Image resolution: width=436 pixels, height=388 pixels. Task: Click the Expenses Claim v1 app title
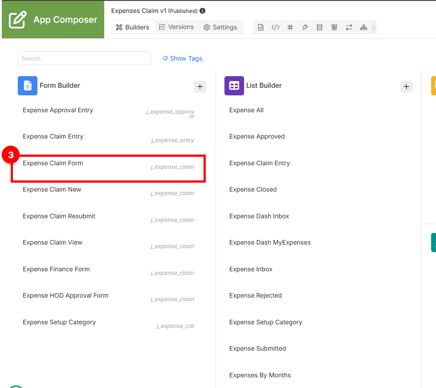[139, 11]
